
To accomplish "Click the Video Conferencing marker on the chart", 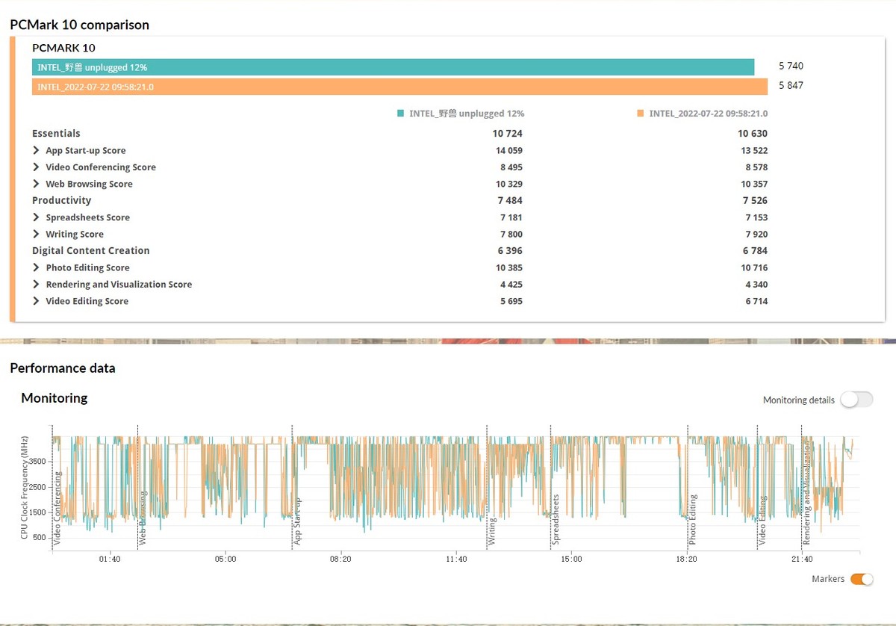I will pos(57,508).
